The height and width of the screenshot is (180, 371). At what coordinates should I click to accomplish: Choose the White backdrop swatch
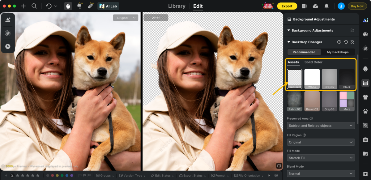[312, 79]
